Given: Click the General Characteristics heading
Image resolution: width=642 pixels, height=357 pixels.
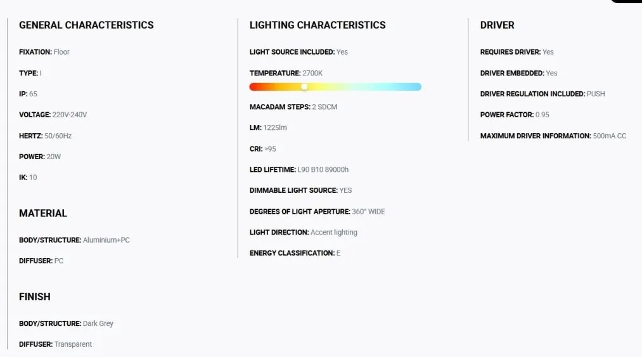Looking at the screenshot, I should click(86, 25).
